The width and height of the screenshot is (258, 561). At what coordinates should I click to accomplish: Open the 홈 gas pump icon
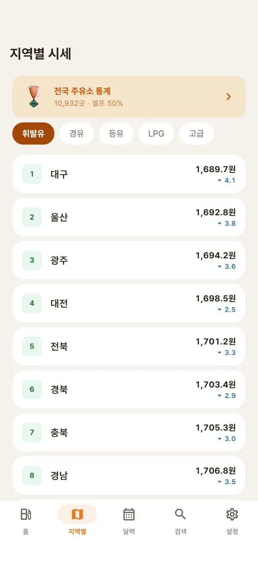click(26, 514)
